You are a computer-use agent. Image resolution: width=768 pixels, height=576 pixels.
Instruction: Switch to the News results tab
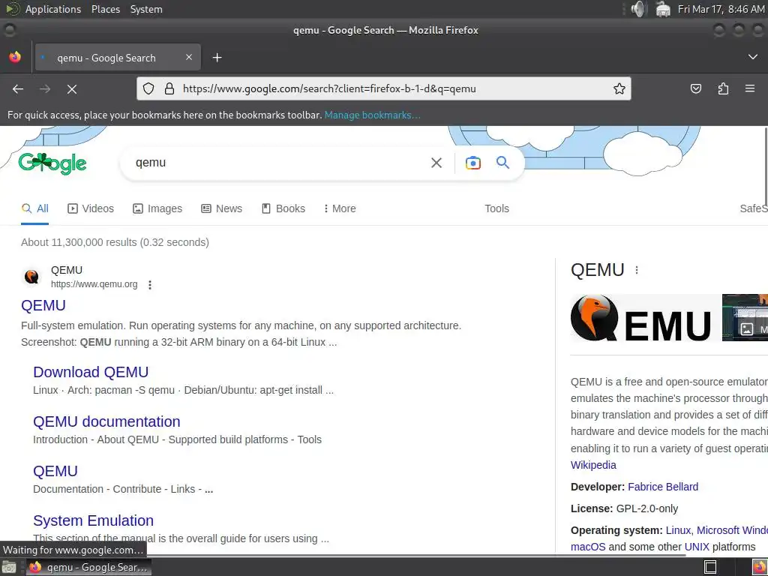tap(221, 208)
